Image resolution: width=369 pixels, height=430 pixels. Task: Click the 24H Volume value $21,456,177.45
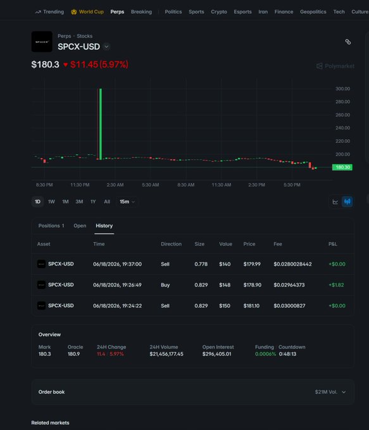point(166,354)
